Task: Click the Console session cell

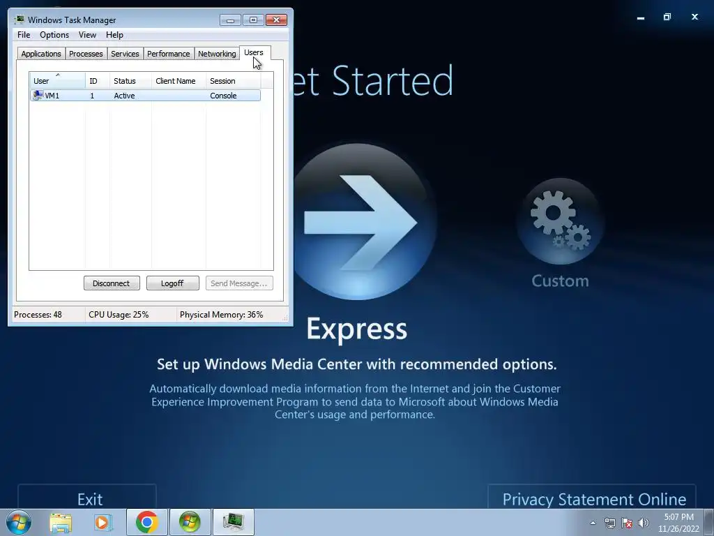Action: 223,96
